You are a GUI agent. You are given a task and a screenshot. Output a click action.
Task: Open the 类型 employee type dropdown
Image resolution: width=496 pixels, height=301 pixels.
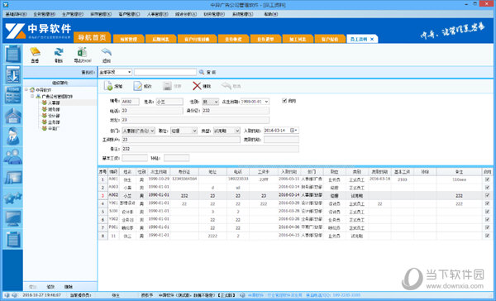237,131
